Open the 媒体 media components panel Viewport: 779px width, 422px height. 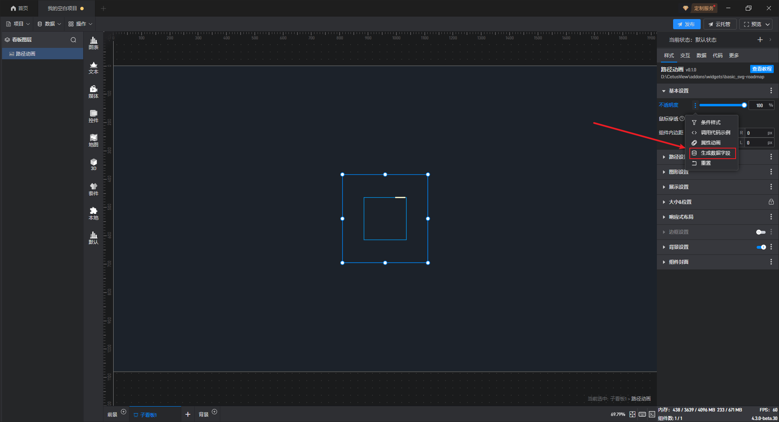pyautogui.click(x=93, y=92)
